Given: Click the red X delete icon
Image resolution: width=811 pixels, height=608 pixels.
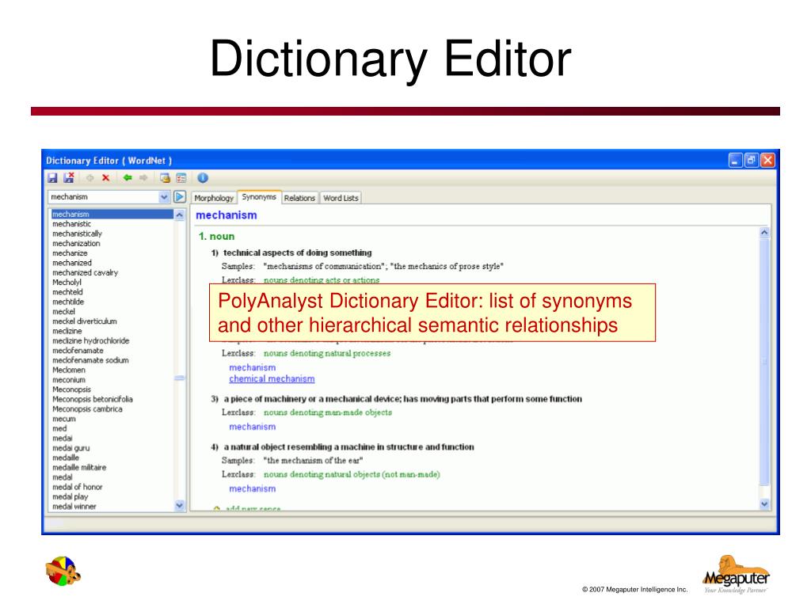Looking at the screenshot, I should [x=105, y=178].
